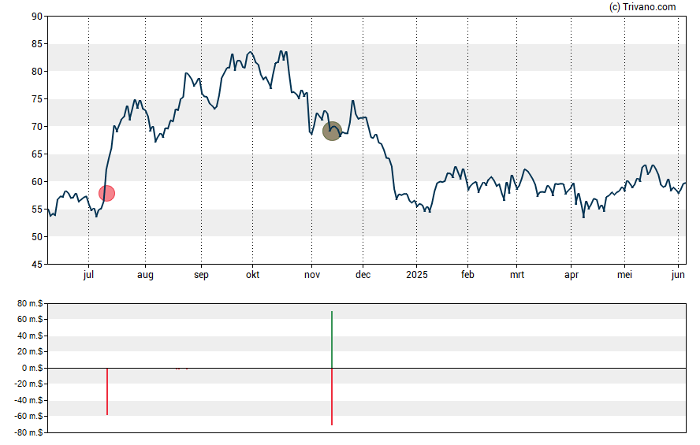This screenshot has height=445, width=700.
Task: Click the '2025' axis label
Action: click(417, 274)
